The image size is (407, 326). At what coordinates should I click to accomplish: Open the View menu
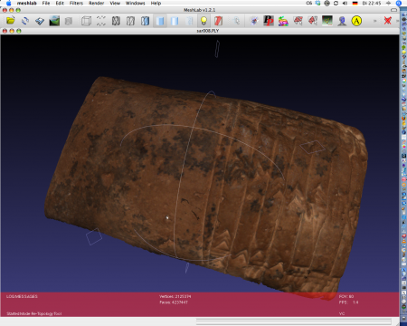115,3
